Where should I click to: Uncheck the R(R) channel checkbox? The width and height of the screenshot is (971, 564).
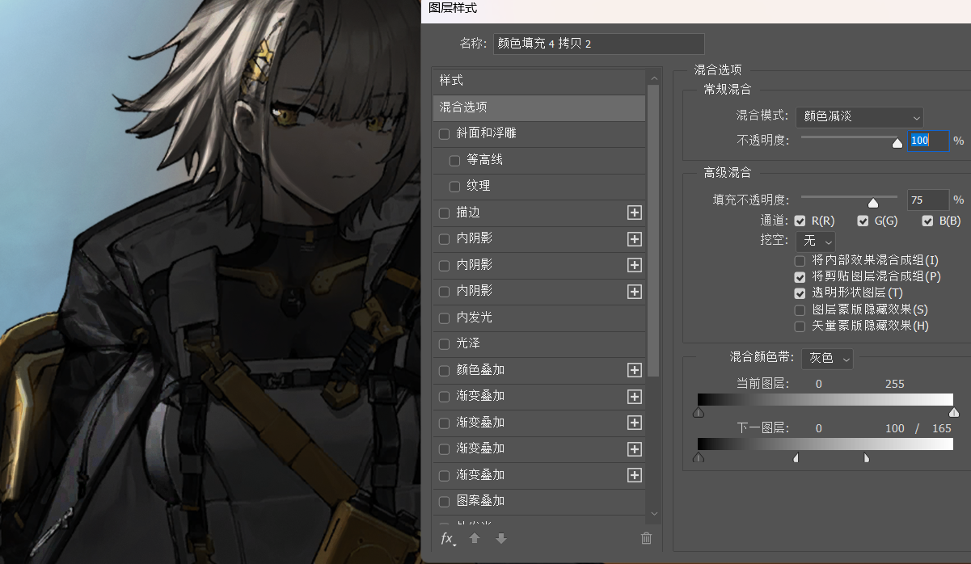click(x=800, y=221)
